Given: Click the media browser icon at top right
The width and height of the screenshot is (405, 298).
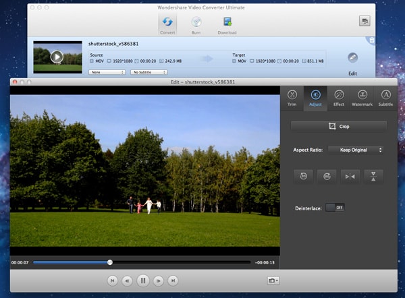Looking at the screenshot, I should [x=364, y=21].
